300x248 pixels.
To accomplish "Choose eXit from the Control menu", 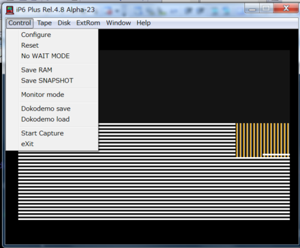I will tap(52, 144).
